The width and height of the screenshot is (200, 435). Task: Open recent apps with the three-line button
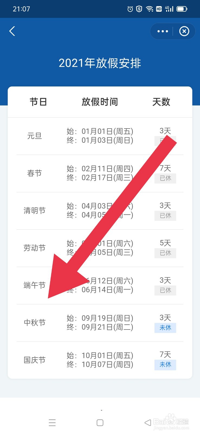[x=52, y=422]
